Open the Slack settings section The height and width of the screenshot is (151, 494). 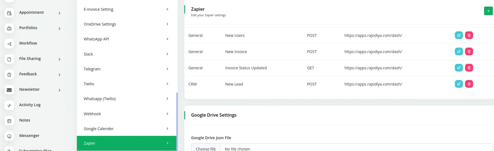[x=126, y=54]
